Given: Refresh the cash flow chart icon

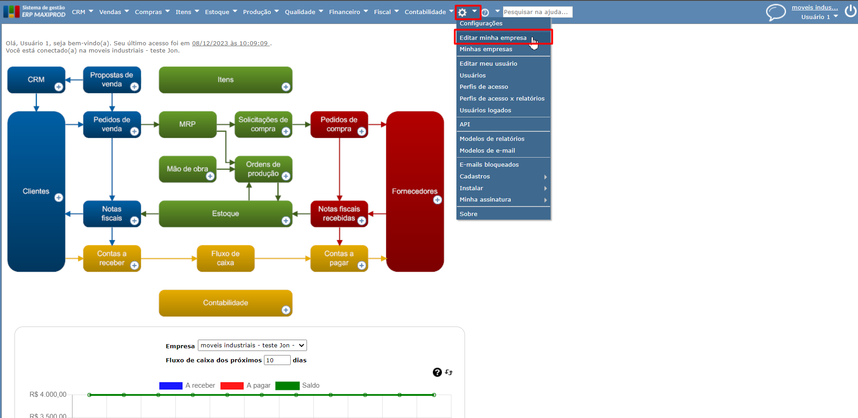Looking at the screenshot, I should 449,372.
